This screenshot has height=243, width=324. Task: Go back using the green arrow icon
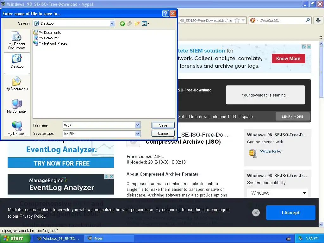point(122,23)
